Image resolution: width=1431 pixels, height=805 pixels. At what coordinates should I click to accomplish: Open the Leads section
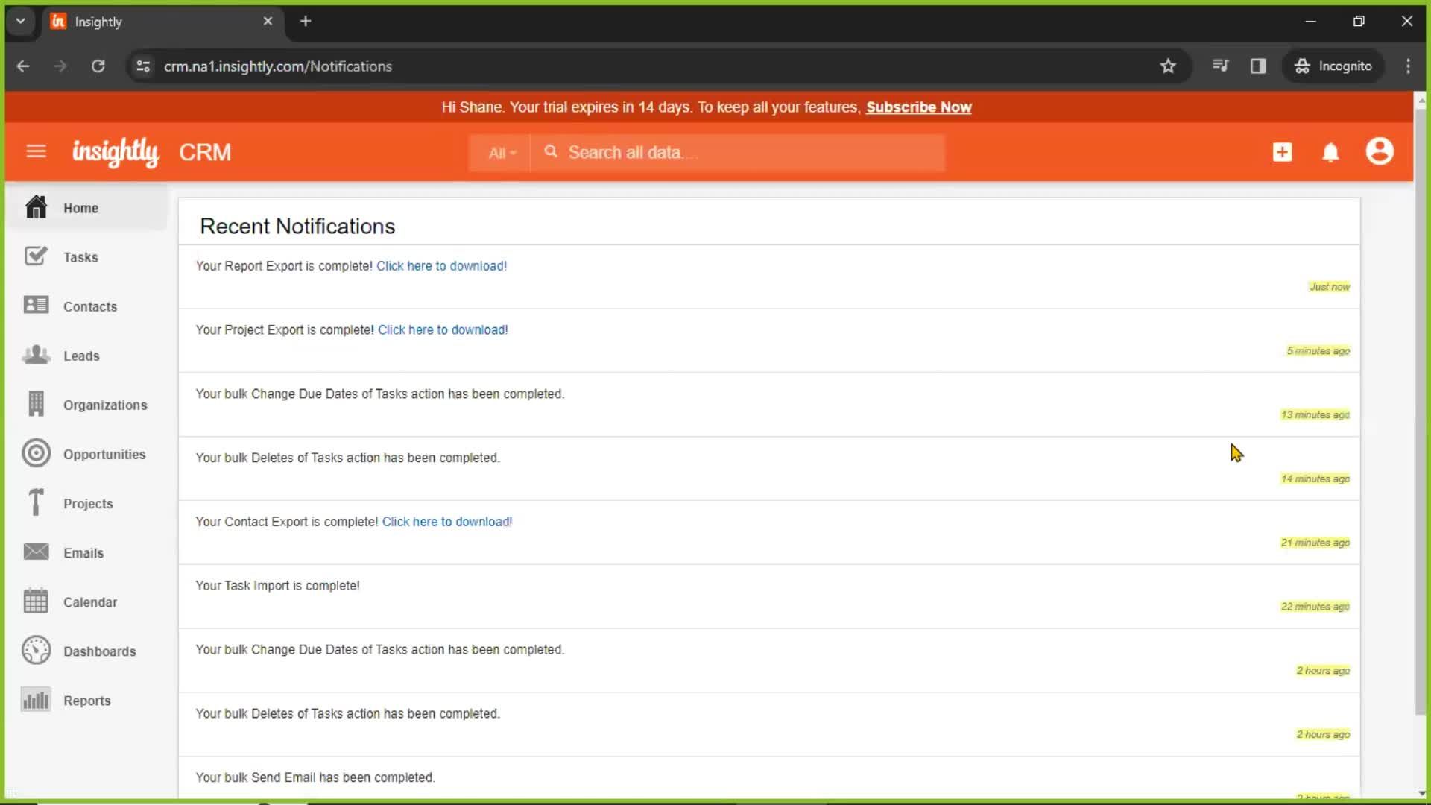coord(81,355)
